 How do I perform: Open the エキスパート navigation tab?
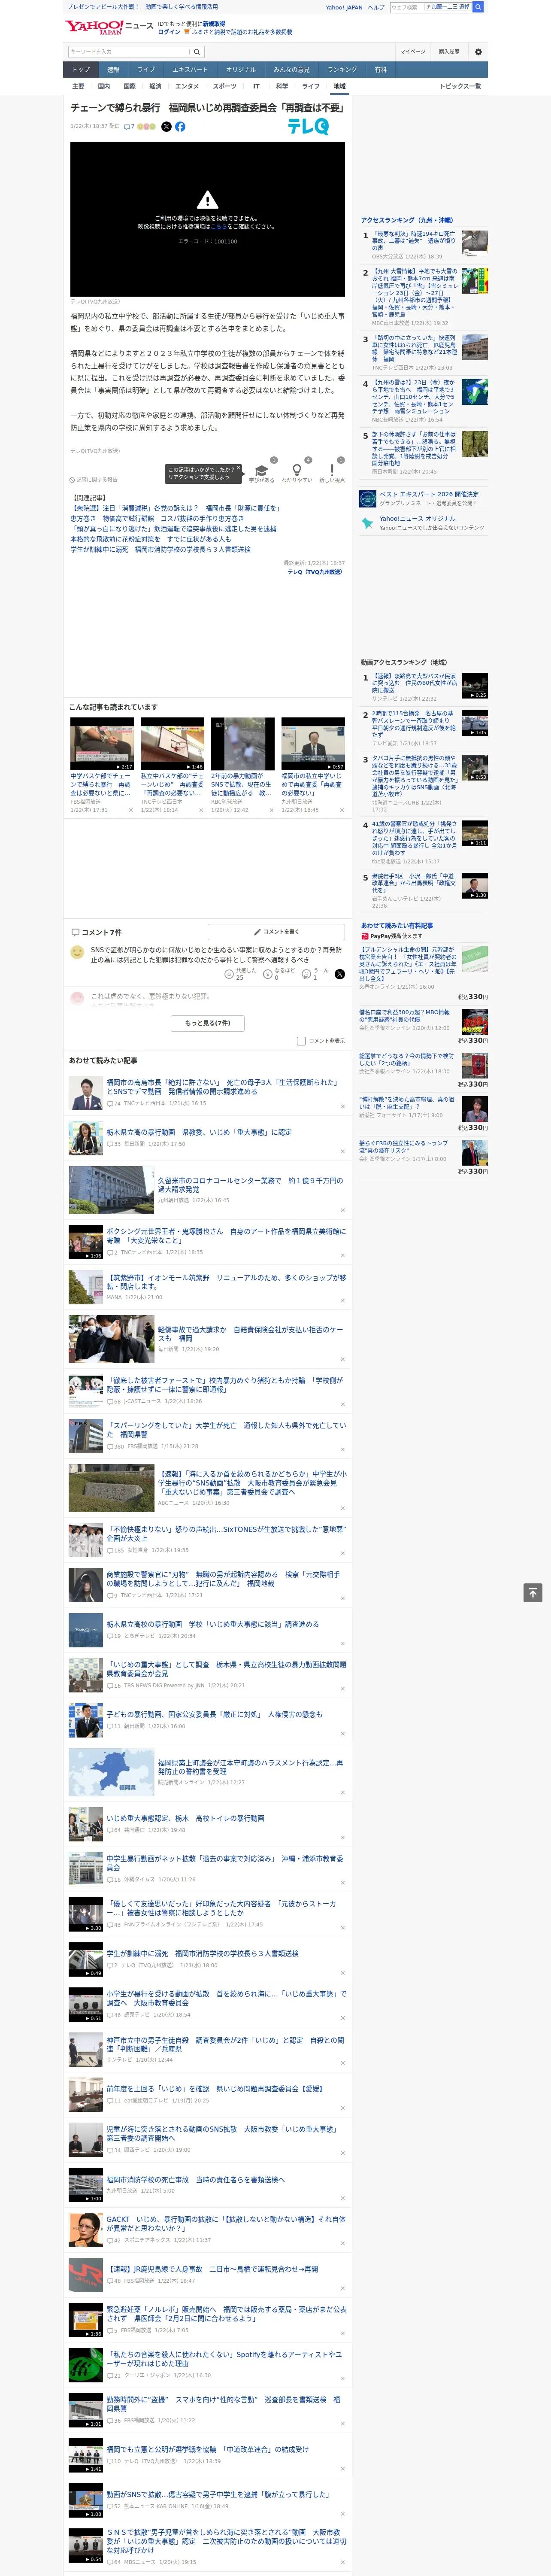click(x=190, y=70)
